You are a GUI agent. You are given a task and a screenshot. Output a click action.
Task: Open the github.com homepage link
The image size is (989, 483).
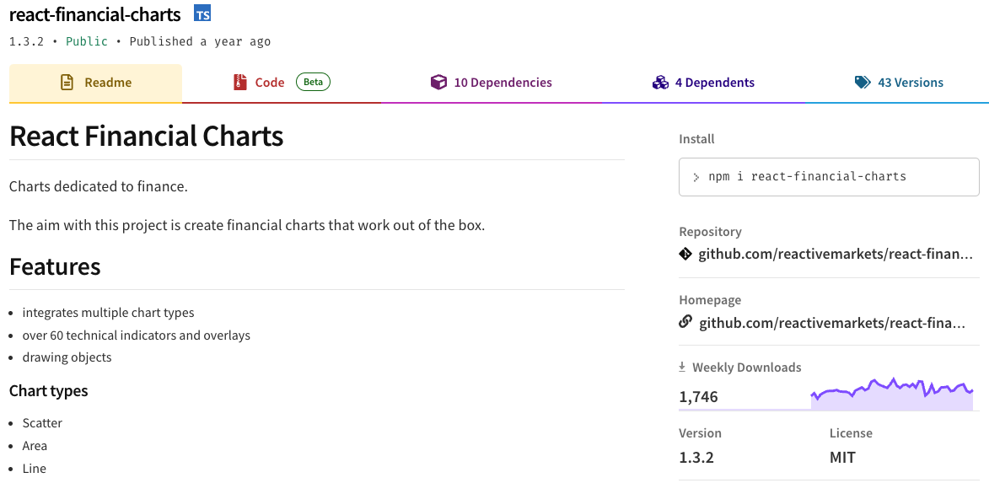(x=832, y=323)
